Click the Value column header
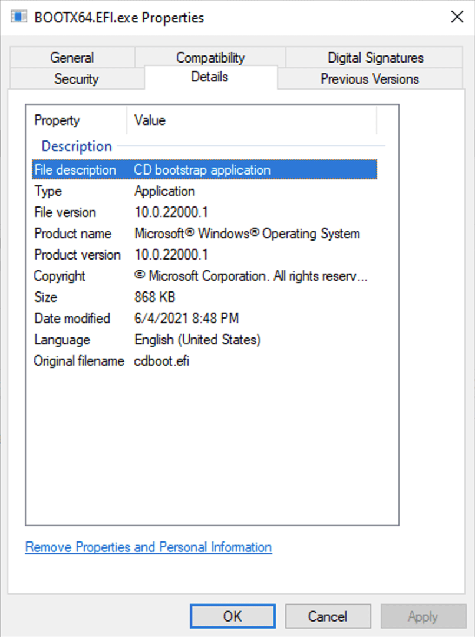The width and height of the screenshot is (475, 637). pyautogui.click(x=150, y=120)
